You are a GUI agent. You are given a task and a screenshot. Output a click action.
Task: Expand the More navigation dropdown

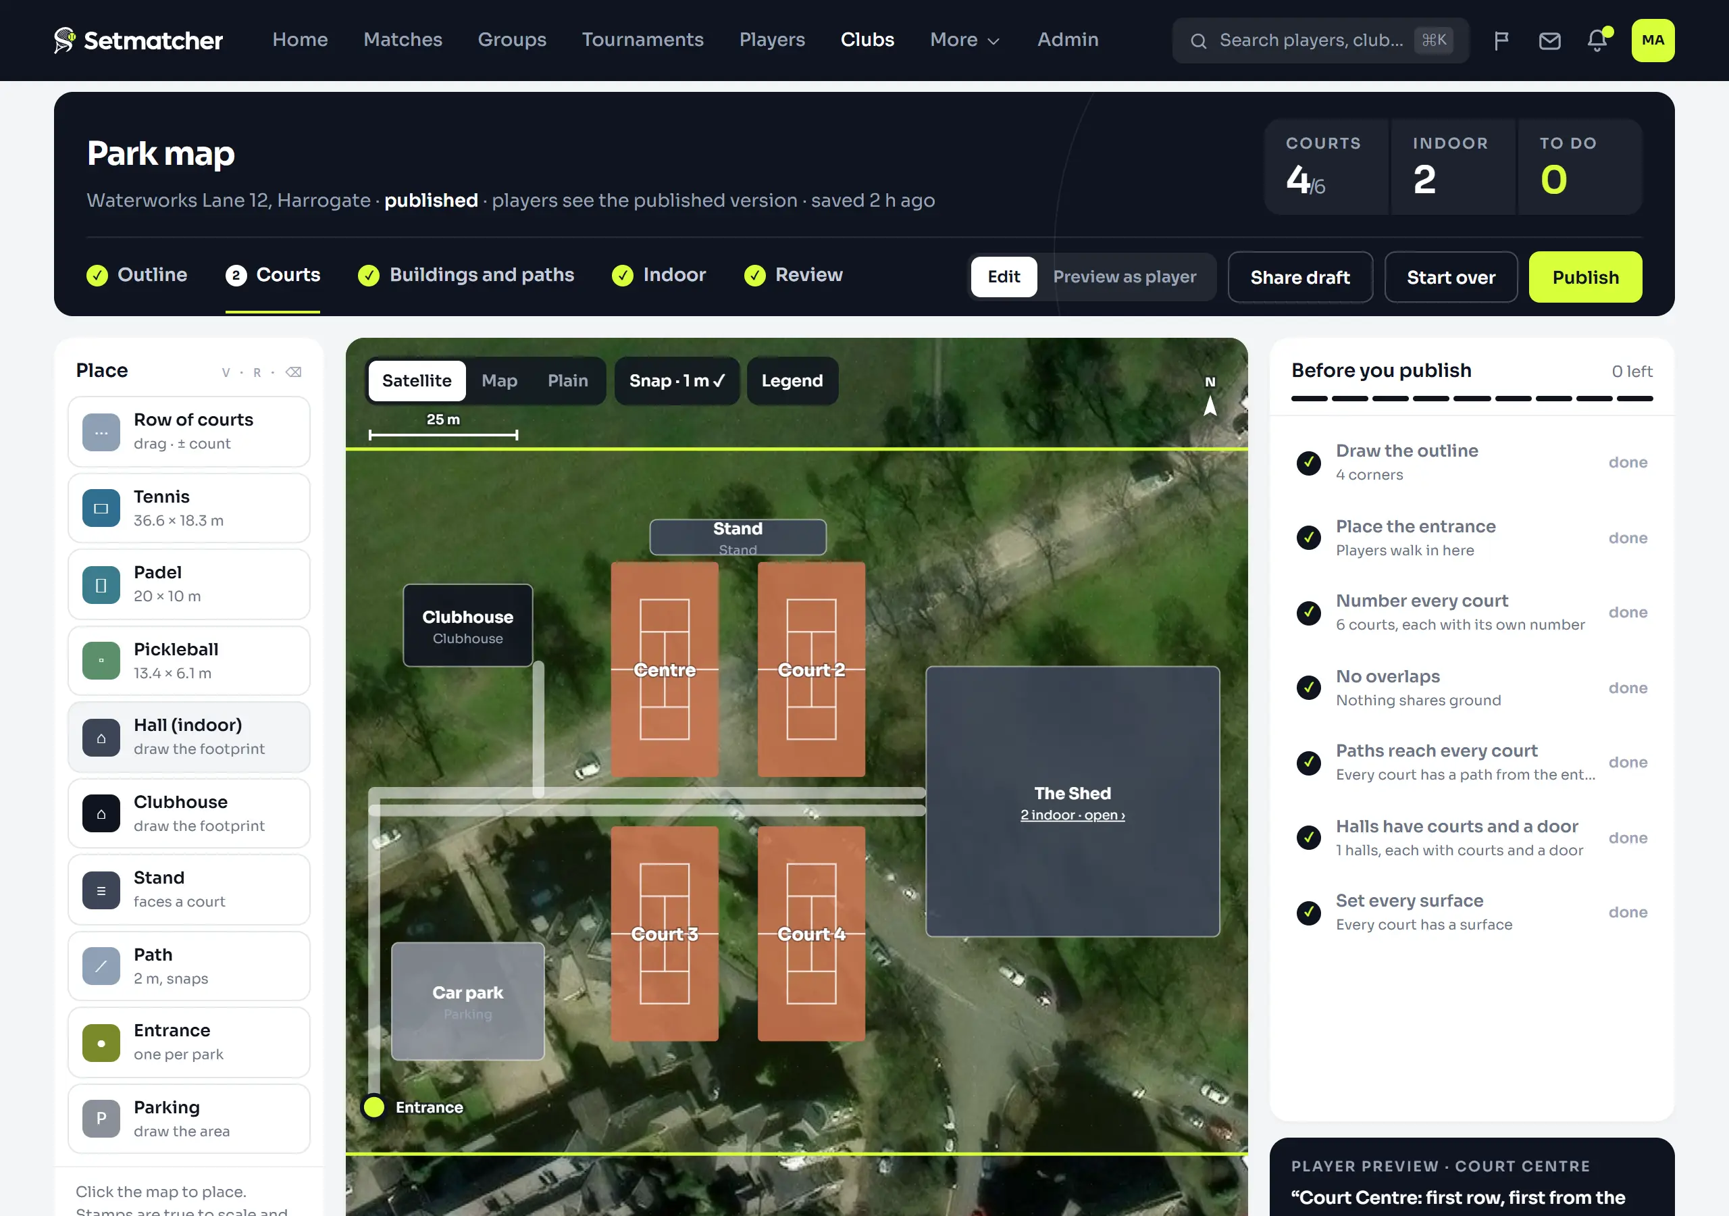click(964, 40)
